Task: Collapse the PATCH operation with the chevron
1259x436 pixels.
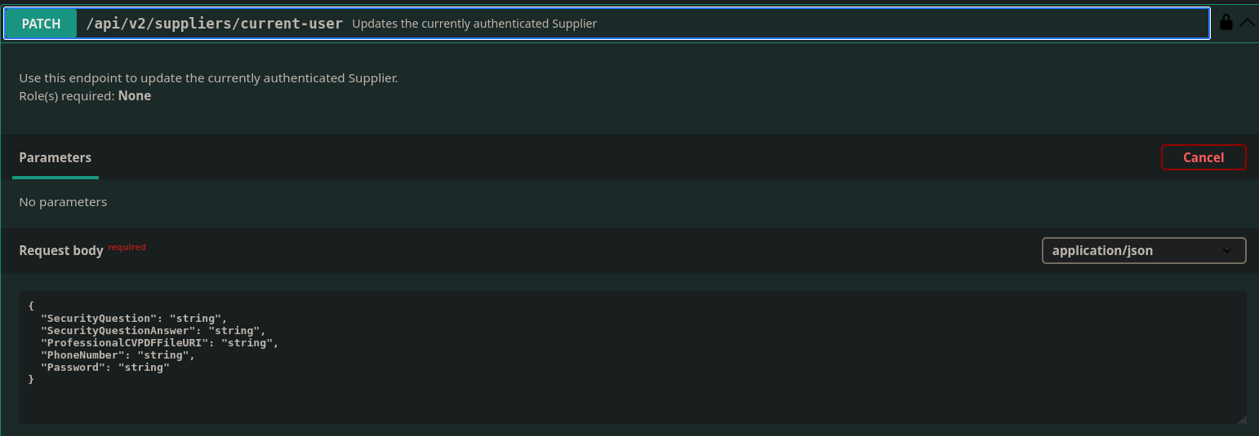Action: [1248, 23]
